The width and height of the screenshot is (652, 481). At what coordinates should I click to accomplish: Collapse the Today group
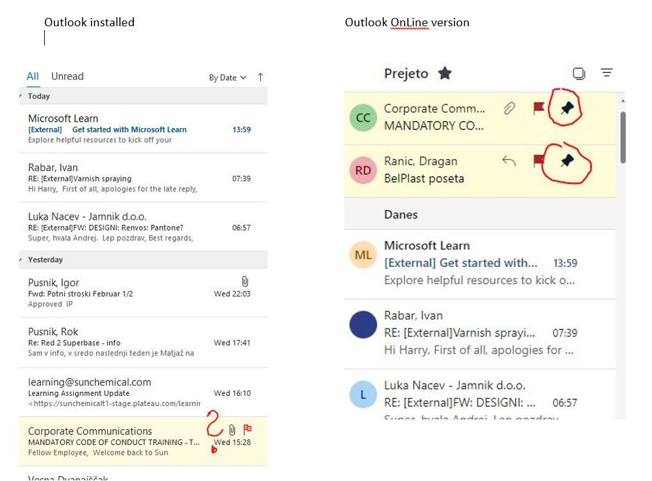click(x=21, y=96)
